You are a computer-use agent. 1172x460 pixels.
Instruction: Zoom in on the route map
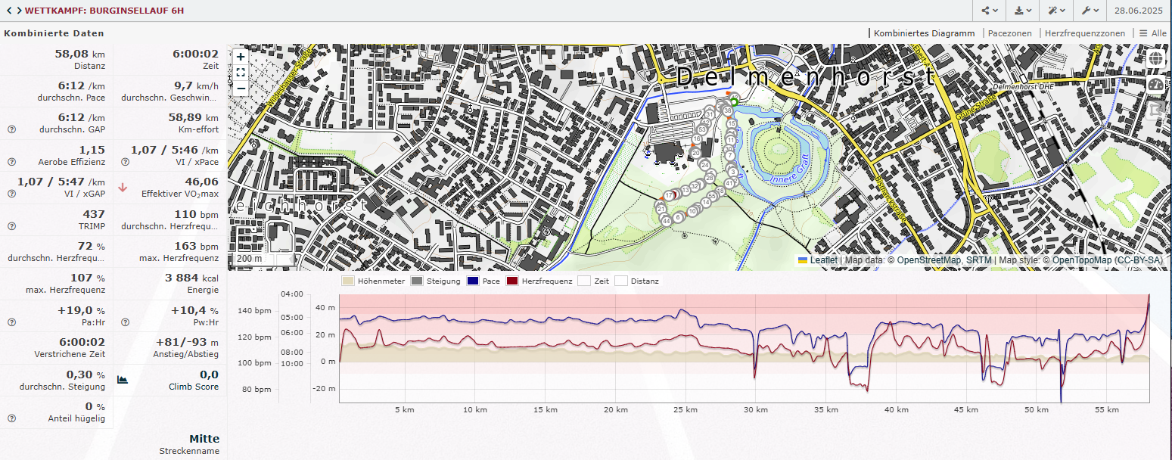click(x=240, y=57)
